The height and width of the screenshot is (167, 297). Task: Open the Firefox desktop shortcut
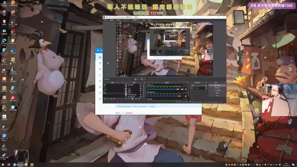[13, 13]
